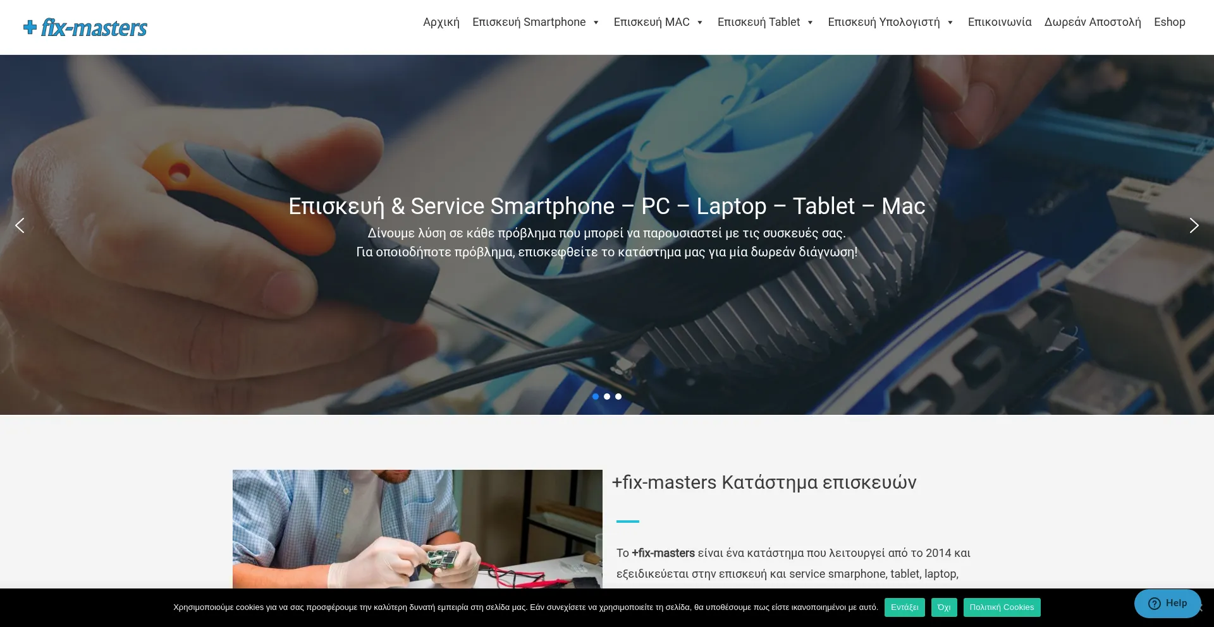Open the Help chat widget
Viewport: 1214px width, 627px height.
pyautogui.click(x=1167, y=603)
